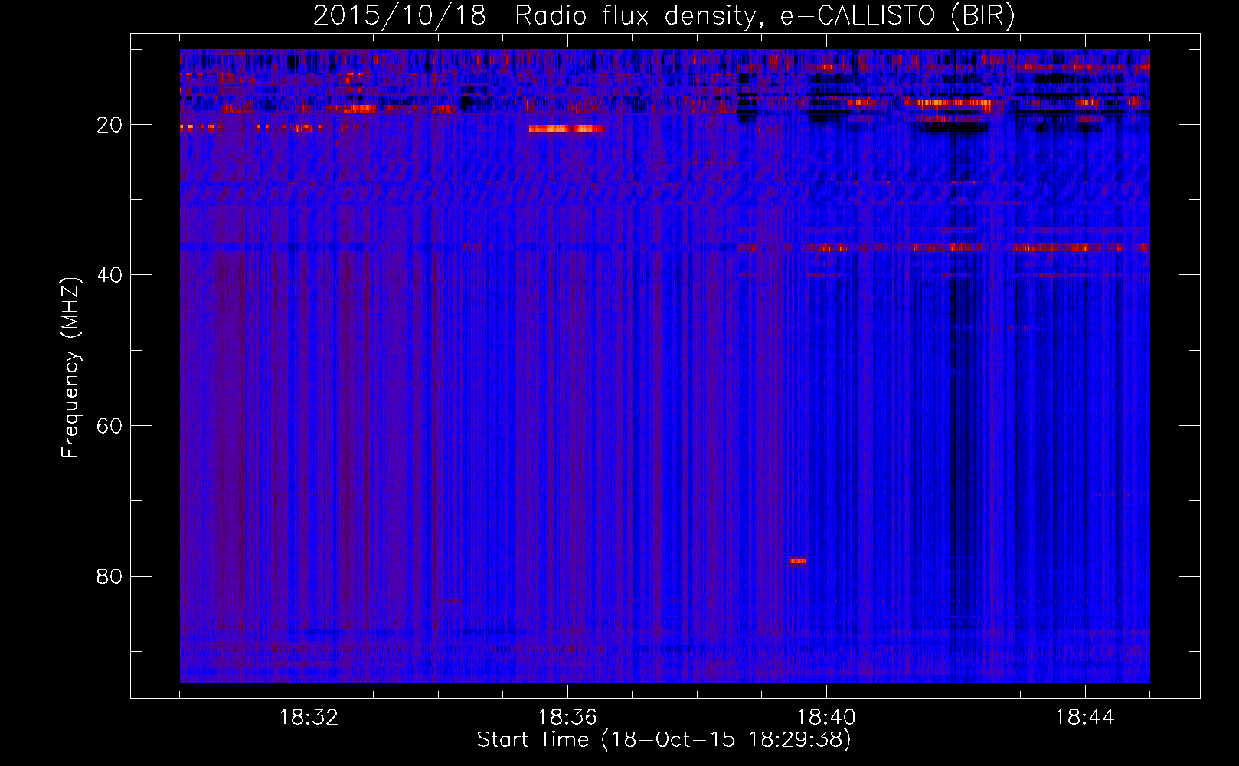The image size is (1239, 766).
Task: Click the 40 frequency tick label
Action: coord(110,275)
